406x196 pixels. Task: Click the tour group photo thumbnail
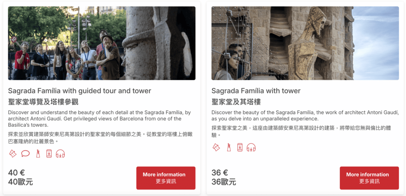tap(102, 43)
